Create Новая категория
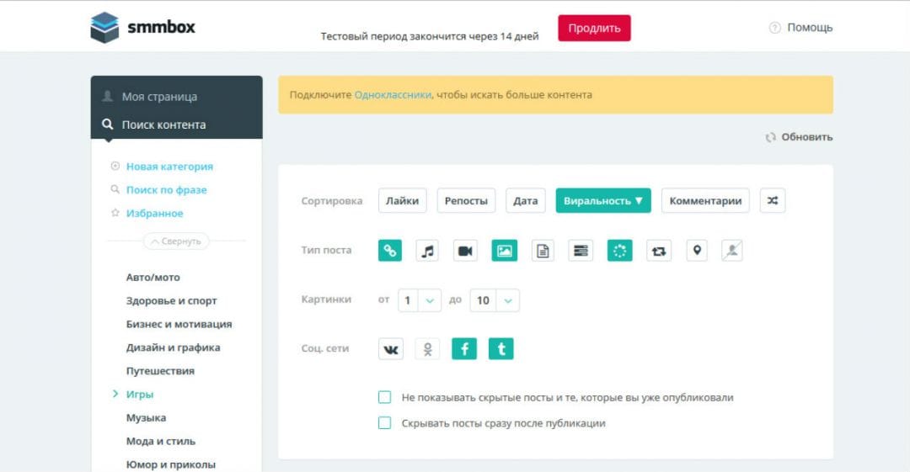 click(169, 167)
